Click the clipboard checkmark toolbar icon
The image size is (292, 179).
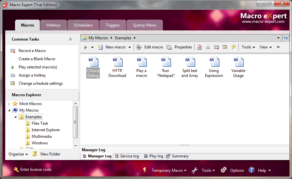[199, 47]
